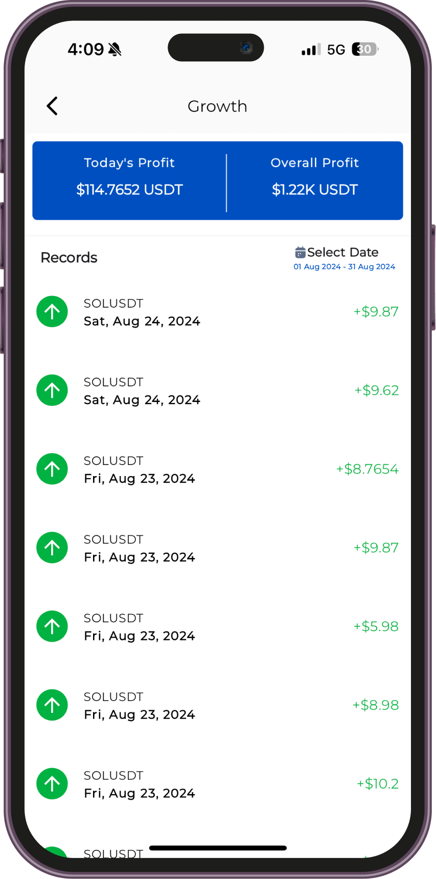The height and width of the screenshot is (879, 436).
Task: Tap the home indicator bar at bottom
Action: point(218,848)
